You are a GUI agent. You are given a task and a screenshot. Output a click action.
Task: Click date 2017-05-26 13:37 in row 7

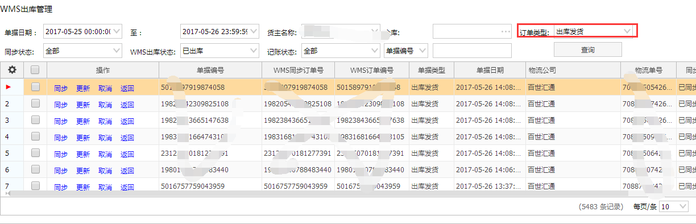[x=488, y=186]
